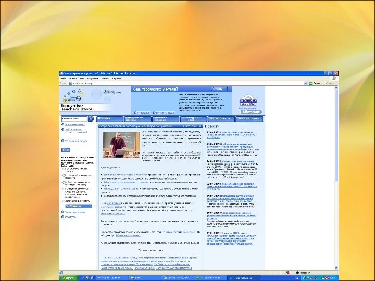Open the third blue navigation tab
The height and width of the screenshot is (281, 375).
pos(166,119)
